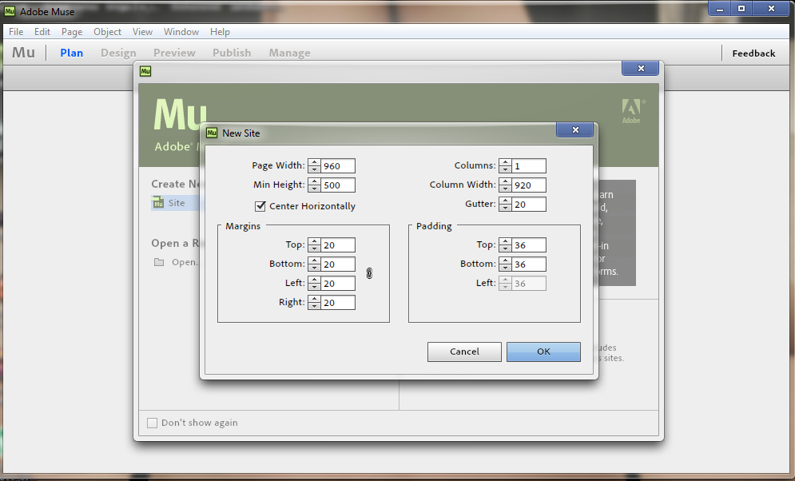Image resolution: width=795 pixels, height=481 pixels.
Task: Click the Site document icon under Create New
Action: (158, 202)
